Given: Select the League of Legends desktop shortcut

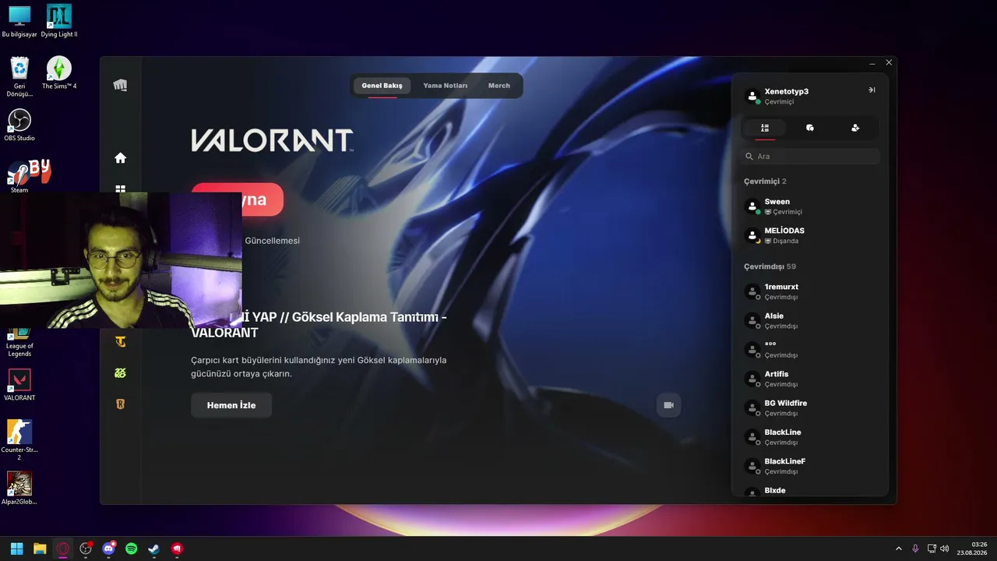Looking at the screenshot, I should coord(19,341).
